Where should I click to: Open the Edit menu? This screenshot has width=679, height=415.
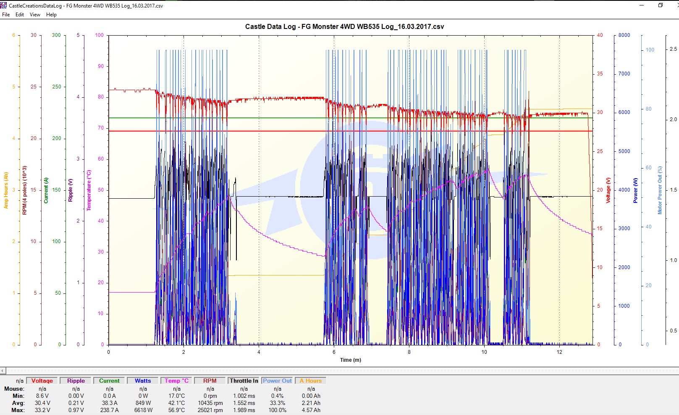click(x=20, y=15)
